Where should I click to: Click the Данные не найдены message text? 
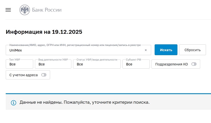84,102
